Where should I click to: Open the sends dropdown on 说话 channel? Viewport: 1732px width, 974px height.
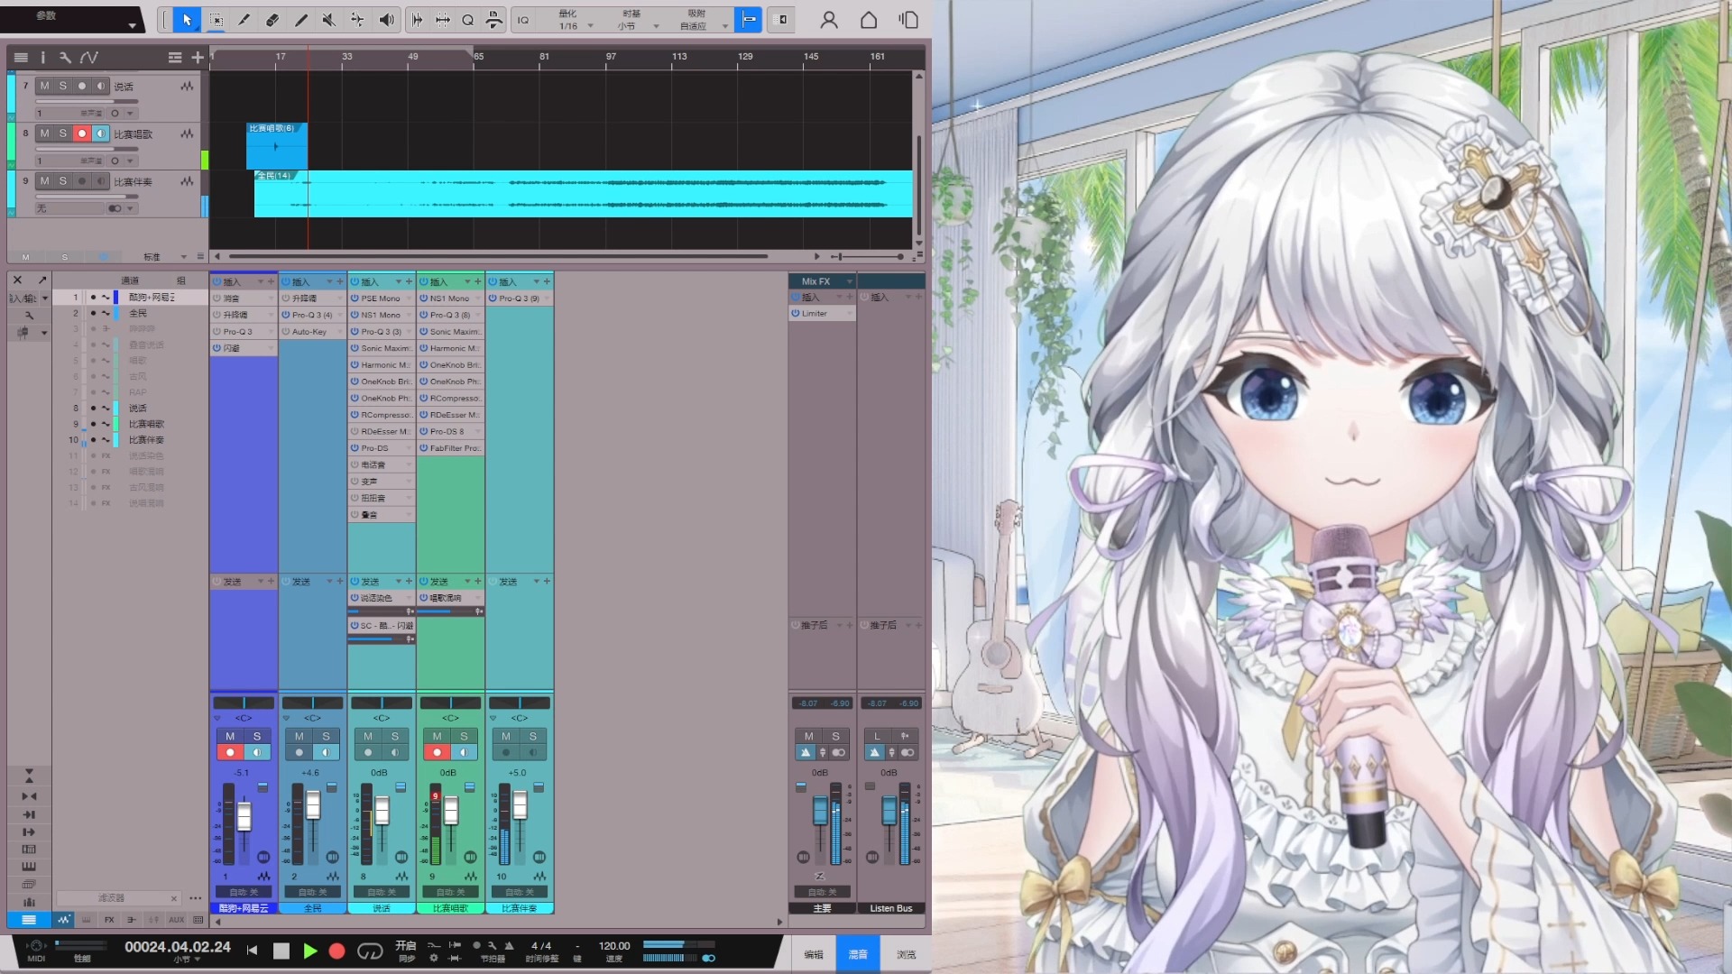(399, 582)
